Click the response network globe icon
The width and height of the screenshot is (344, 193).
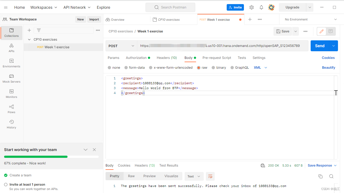click(263, 165)
